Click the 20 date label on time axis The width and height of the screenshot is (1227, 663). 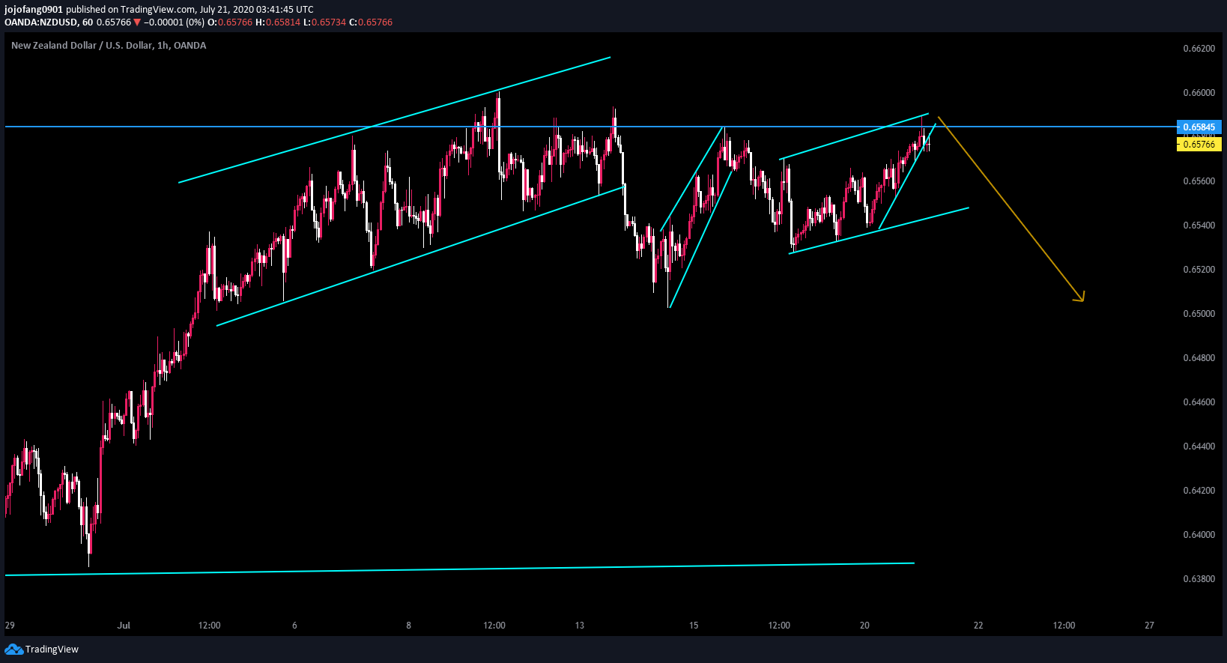(x=864, y=626)
